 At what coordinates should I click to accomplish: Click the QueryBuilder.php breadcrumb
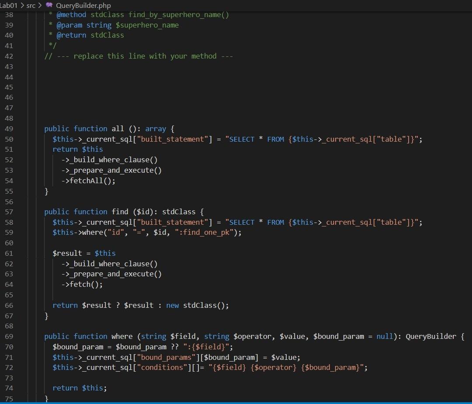click(x=83, y=5)
